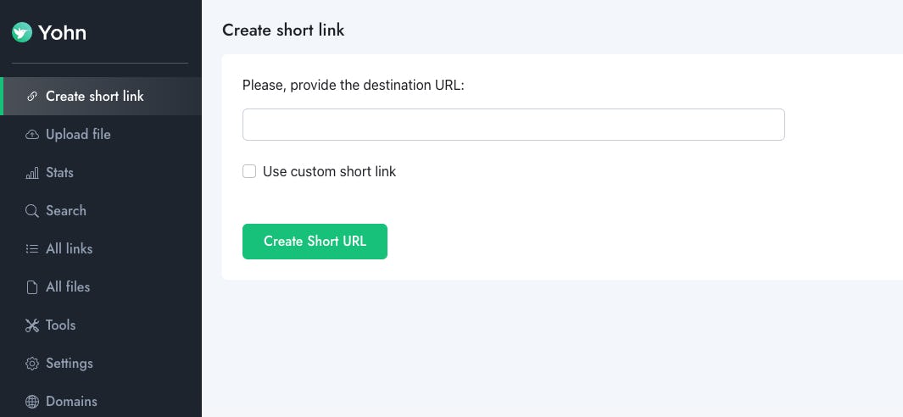Click the Yohn bird logo icon
903x417 pixels.
click(x=22, y=33)
